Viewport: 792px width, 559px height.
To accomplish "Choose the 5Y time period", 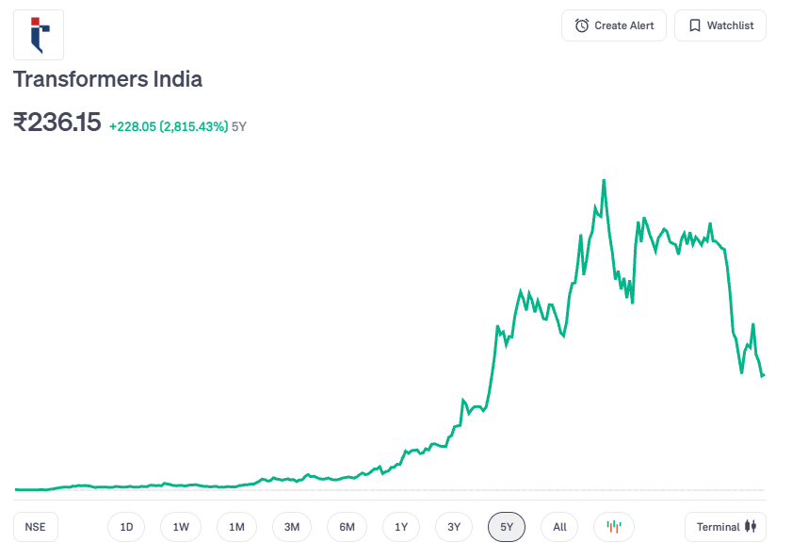I will click(507, 527).
